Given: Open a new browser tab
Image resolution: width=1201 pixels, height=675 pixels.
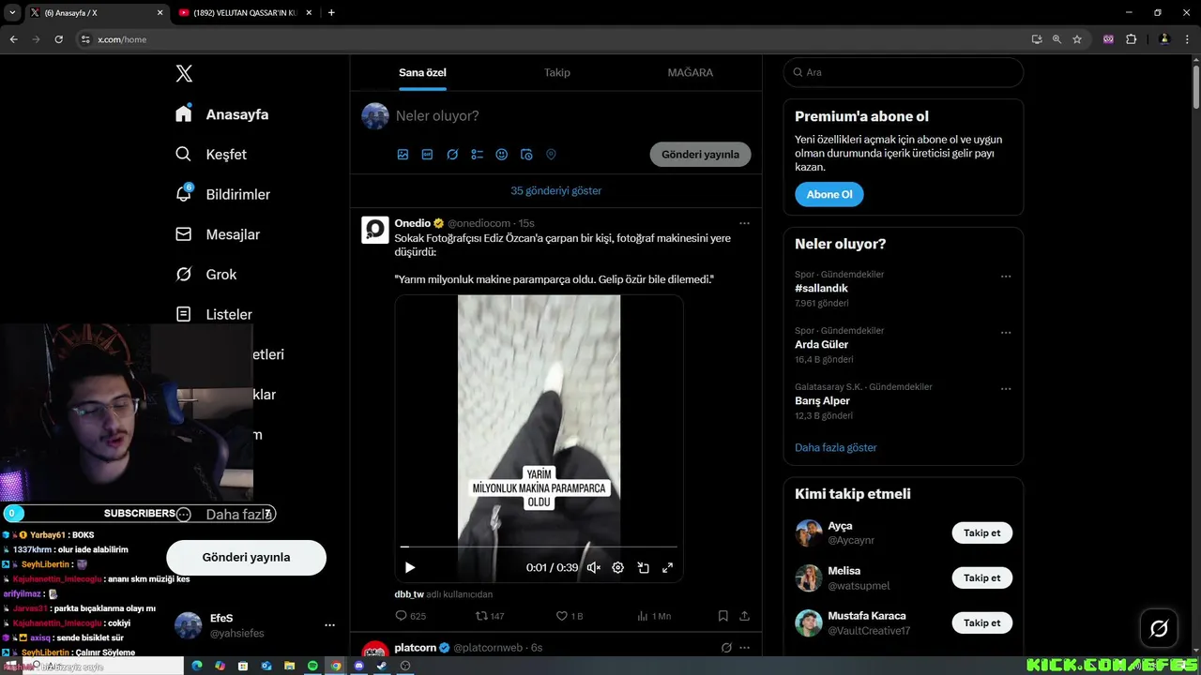Looking at the screenshot, I should point(331,12).
